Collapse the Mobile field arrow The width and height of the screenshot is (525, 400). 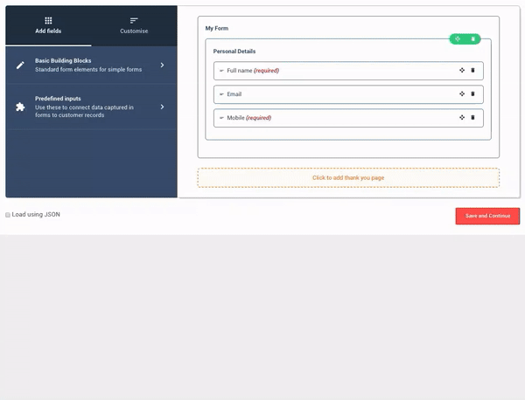[221, 118]
